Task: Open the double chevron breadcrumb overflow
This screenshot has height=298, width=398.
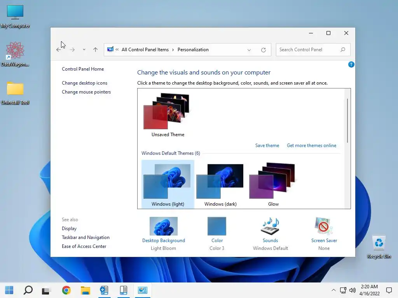Action: 117,50
